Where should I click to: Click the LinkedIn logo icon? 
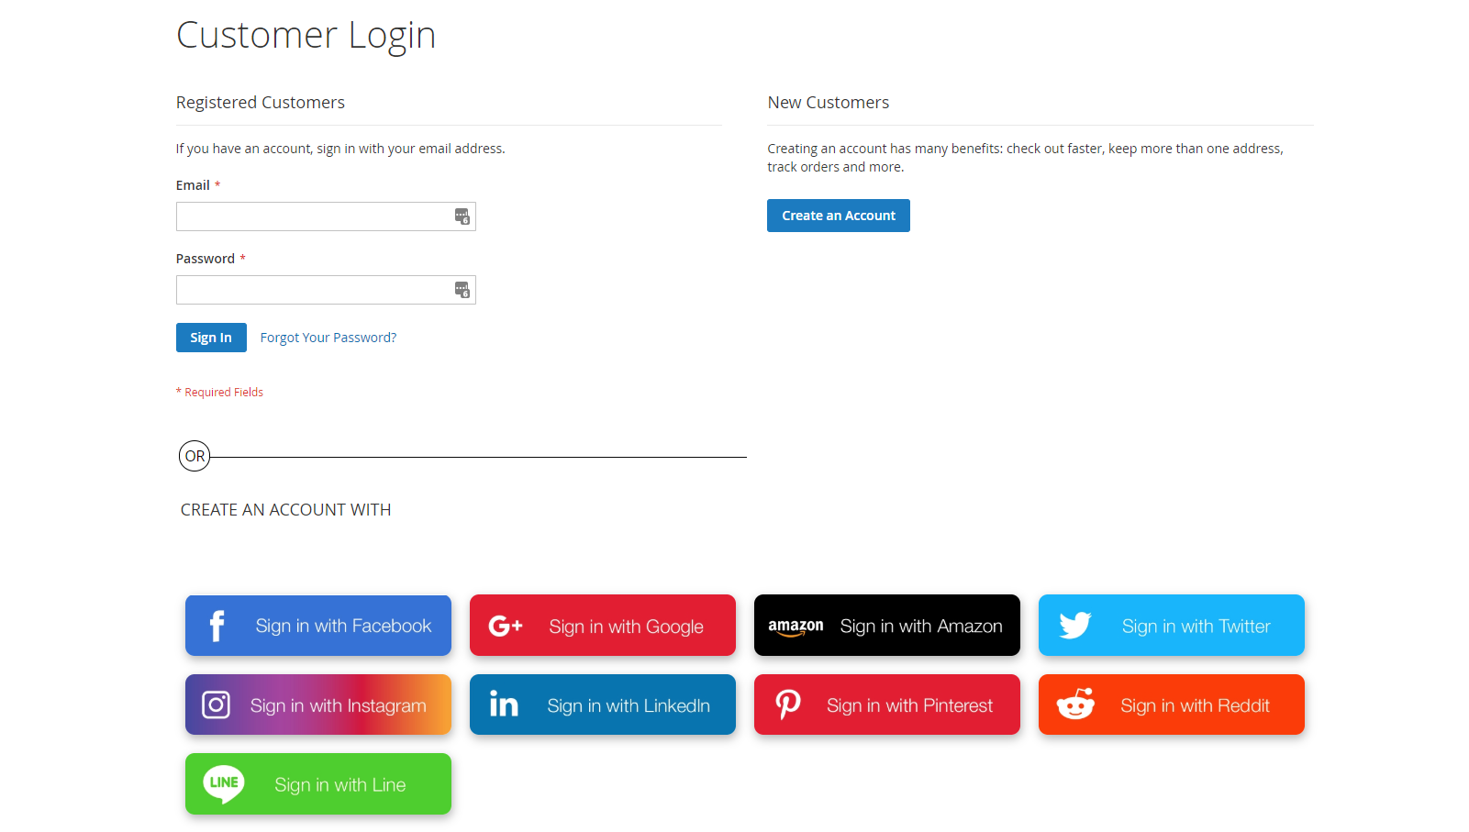point(504,704)
